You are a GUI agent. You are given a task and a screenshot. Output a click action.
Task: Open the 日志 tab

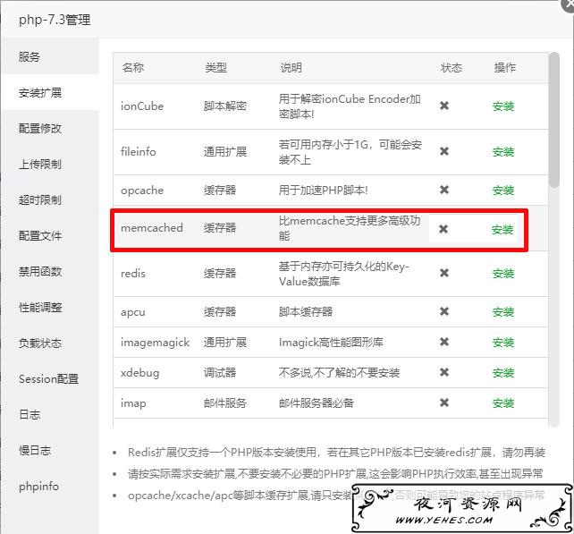click(50, 415)
